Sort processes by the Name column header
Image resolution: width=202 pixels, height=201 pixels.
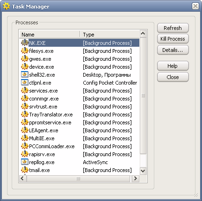tap(50, 35)
